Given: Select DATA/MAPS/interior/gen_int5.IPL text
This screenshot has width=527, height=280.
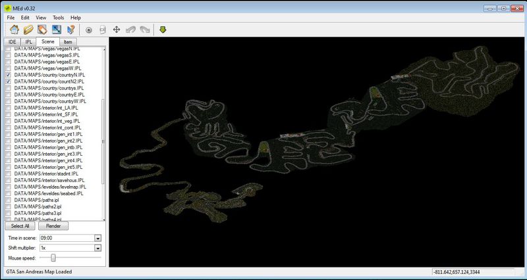Looking at the screenshot, I should point(48,167).
